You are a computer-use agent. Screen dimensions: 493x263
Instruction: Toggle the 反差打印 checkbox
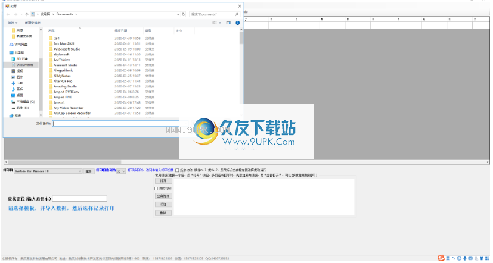click(x=177, y=170)
